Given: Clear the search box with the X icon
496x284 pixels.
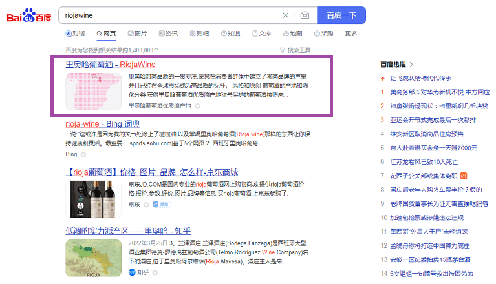Looking at the screenshot, I should pos(285,15).
